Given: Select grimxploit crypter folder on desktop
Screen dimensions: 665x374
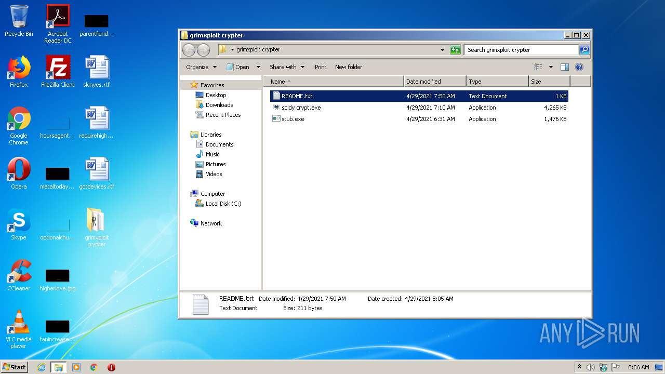Looking at the screenshot, I should [x=97, y=228].
